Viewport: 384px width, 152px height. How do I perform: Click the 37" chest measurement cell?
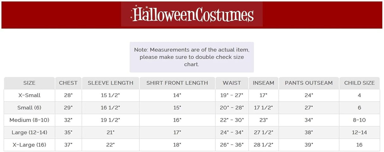point(68,145)
